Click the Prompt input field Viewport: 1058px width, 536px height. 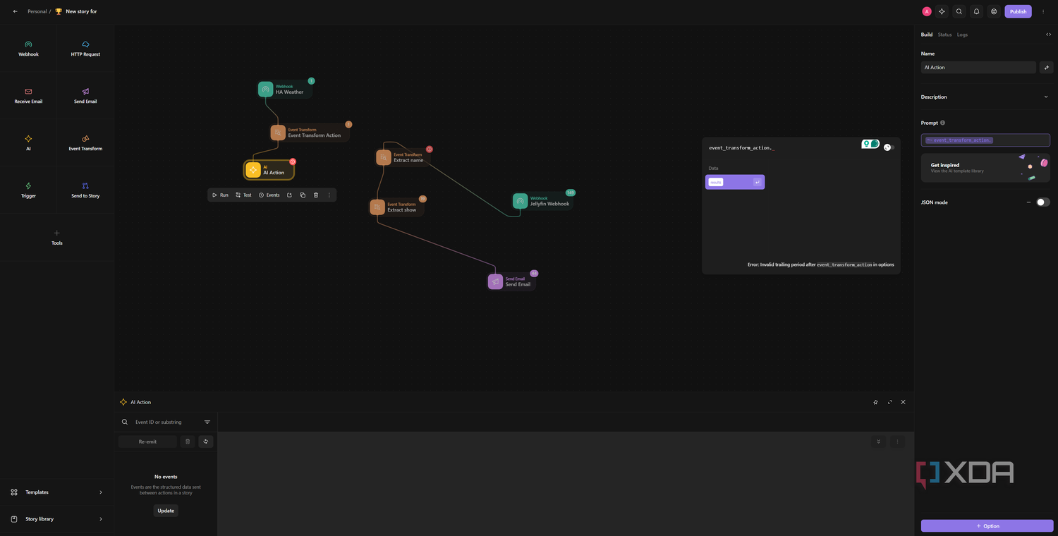click(x=985, y=140)
